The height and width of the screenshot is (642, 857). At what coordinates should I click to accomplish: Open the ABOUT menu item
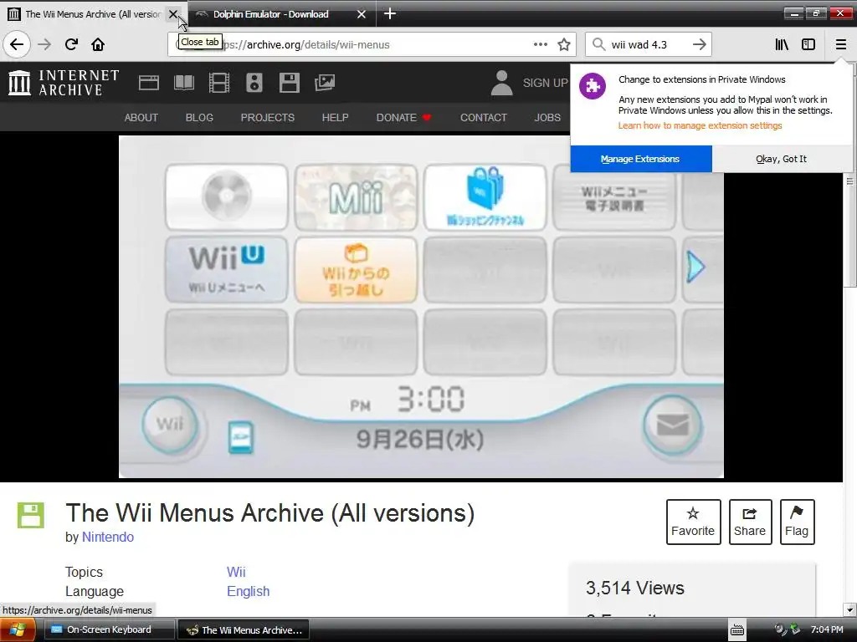(141, 117)
